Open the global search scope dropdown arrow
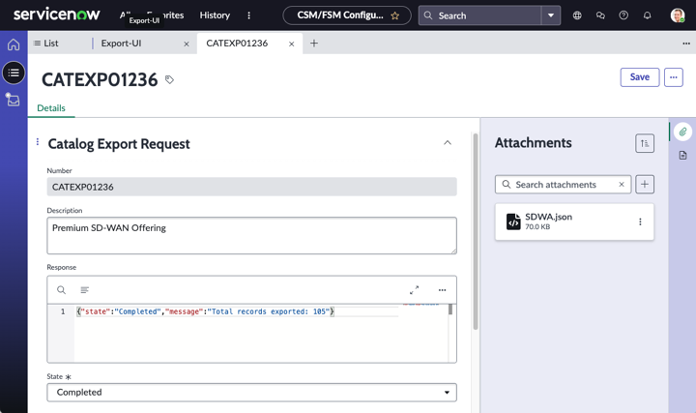 click(x=551, y=15)
